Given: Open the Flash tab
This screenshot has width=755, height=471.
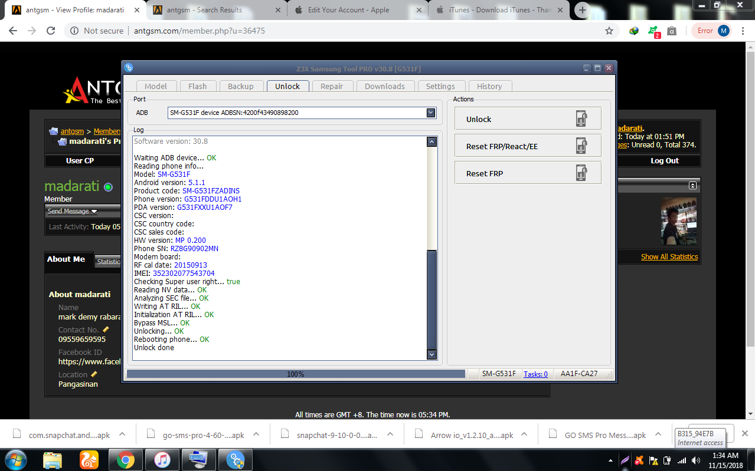Looking at the screenshot, I should [198, 86].
